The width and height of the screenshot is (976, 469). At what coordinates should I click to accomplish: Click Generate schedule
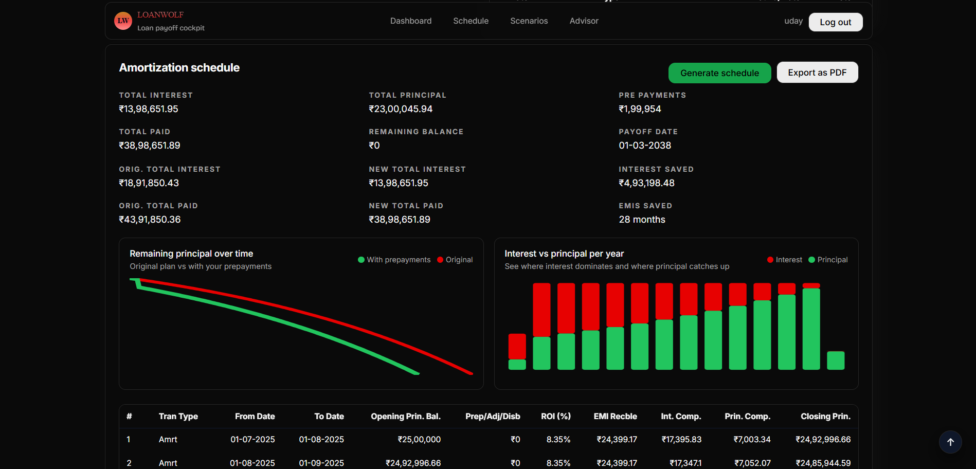(719, 73)
